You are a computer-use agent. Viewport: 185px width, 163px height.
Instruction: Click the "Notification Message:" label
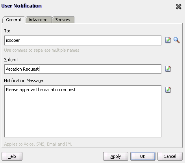point(24,81)
